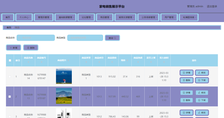Expand the 个人中心 menu
The image size is (224, 118).
coord(24,17)
